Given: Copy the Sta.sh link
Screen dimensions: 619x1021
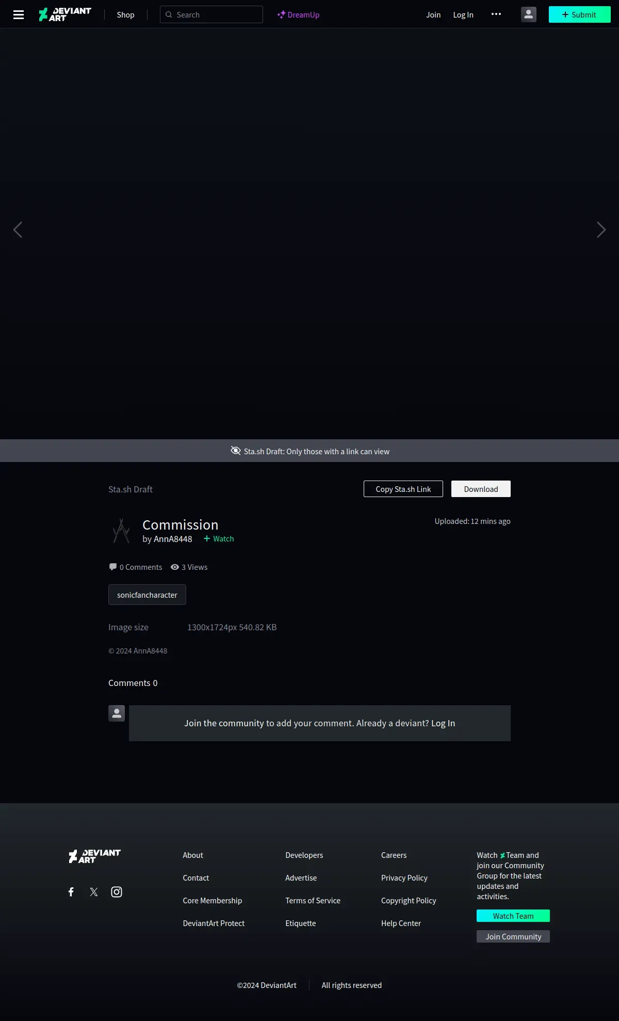Looking at the screenshot, I should (403, 489).
